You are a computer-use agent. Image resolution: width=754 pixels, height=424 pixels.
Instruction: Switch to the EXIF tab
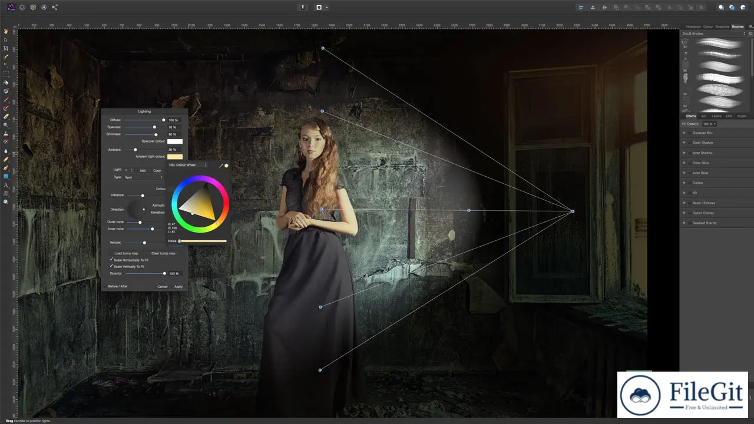pos(729,116)
